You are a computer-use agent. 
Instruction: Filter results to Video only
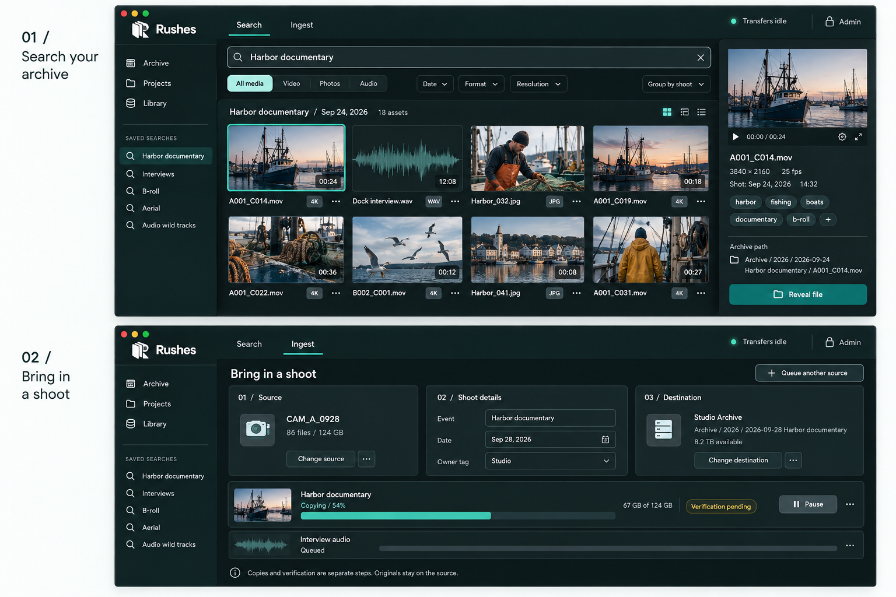tap(292, 83)
